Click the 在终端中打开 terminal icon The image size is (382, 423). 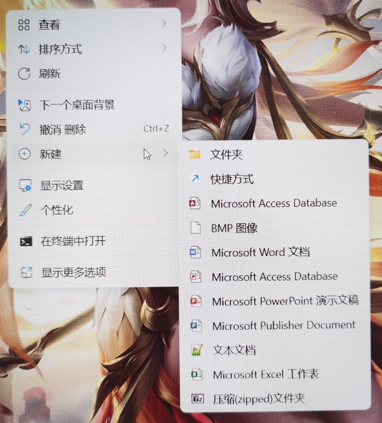26,241
